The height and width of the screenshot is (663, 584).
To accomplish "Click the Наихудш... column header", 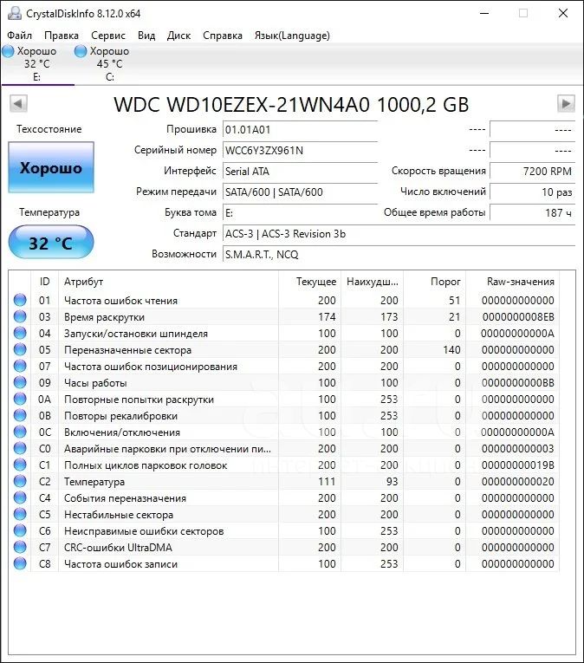I will click(372, 282).
